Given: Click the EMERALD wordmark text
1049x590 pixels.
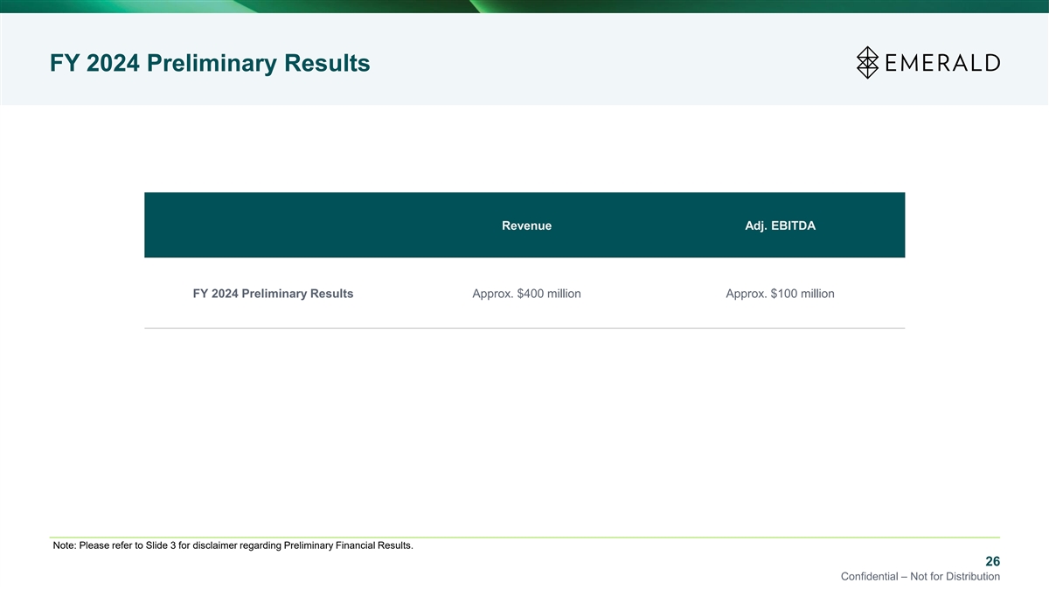Looking at the screenshot, I should click(941, 63).
